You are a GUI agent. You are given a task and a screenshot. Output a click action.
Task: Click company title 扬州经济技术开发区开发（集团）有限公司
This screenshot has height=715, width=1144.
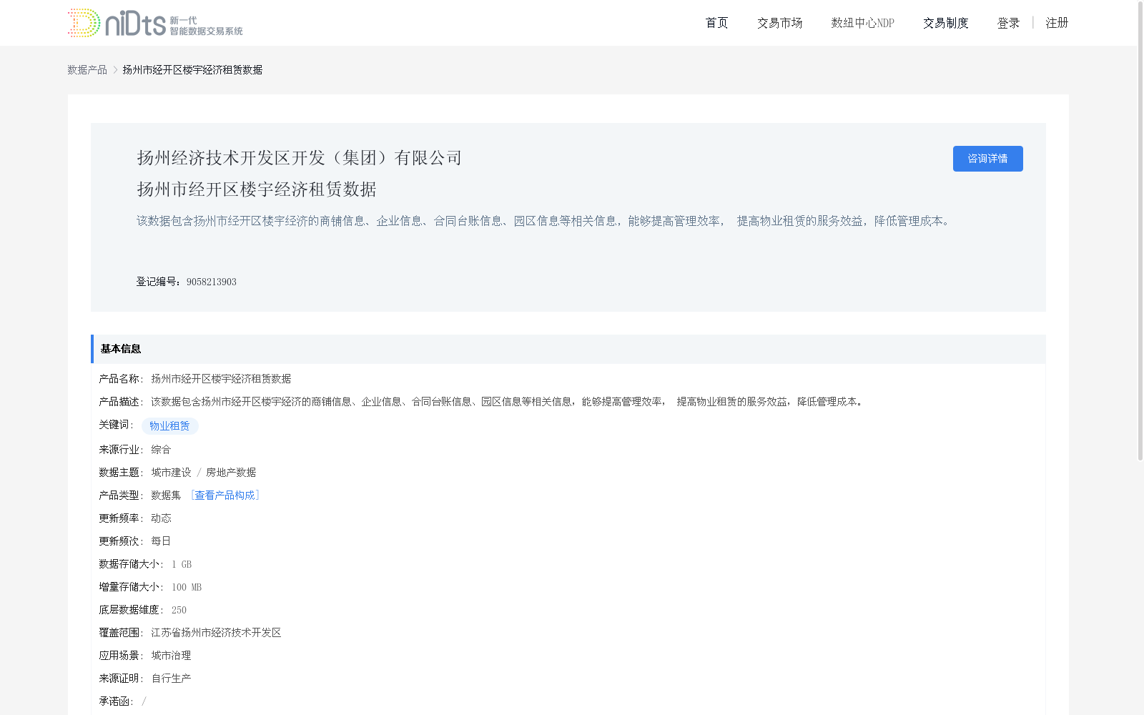[x=300, y=158]
